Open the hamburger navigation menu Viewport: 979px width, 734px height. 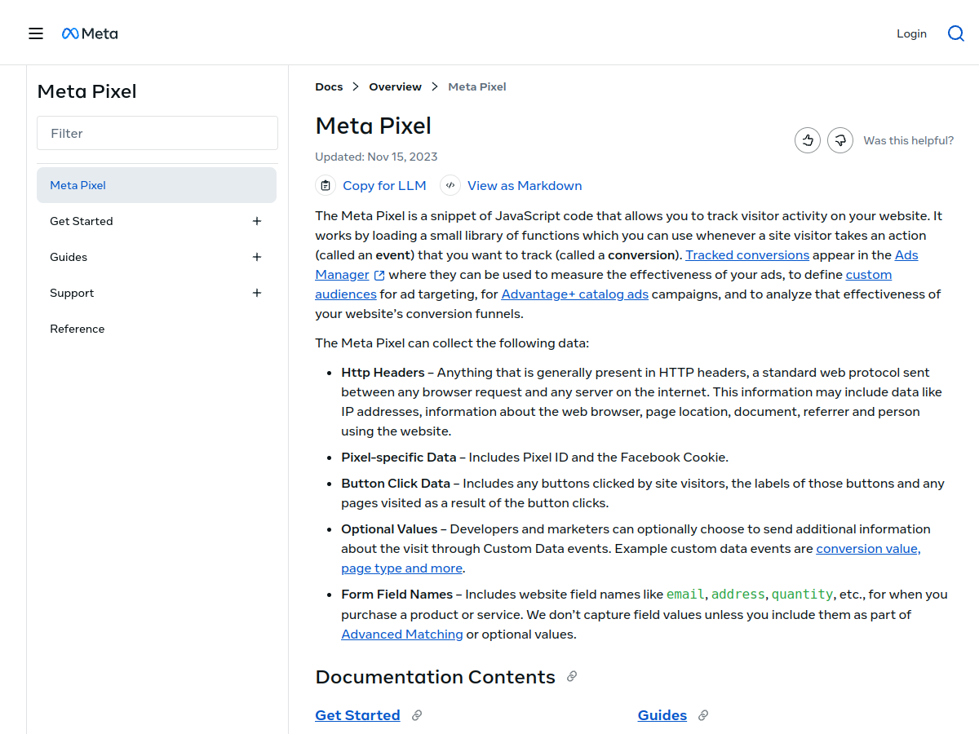pyautogui.click(x=36, y=33)
